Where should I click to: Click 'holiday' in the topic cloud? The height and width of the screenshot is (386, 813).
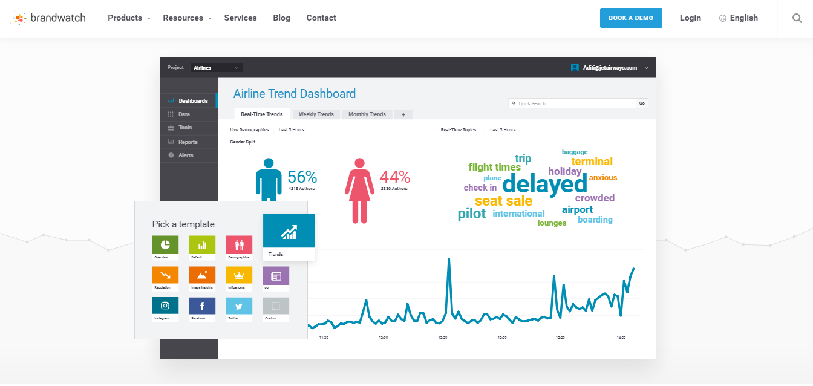click(x=565, y=171)
